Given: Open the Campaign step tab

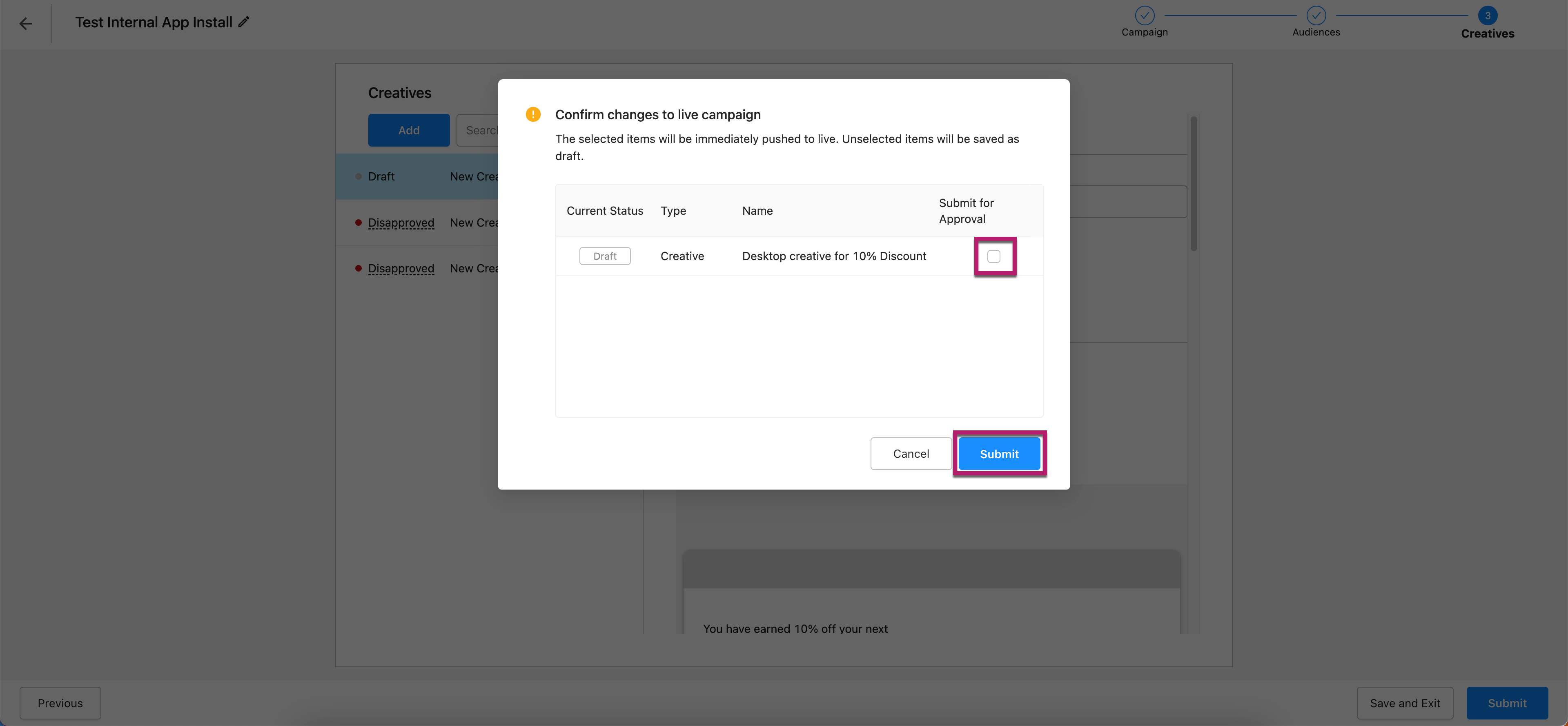Looking at the screenshot, I should coord(1144,32).
